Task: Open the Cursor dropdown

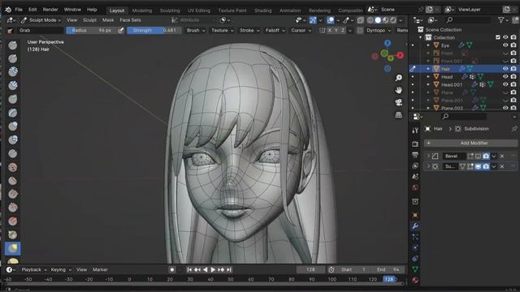Action: coord(301,31)
